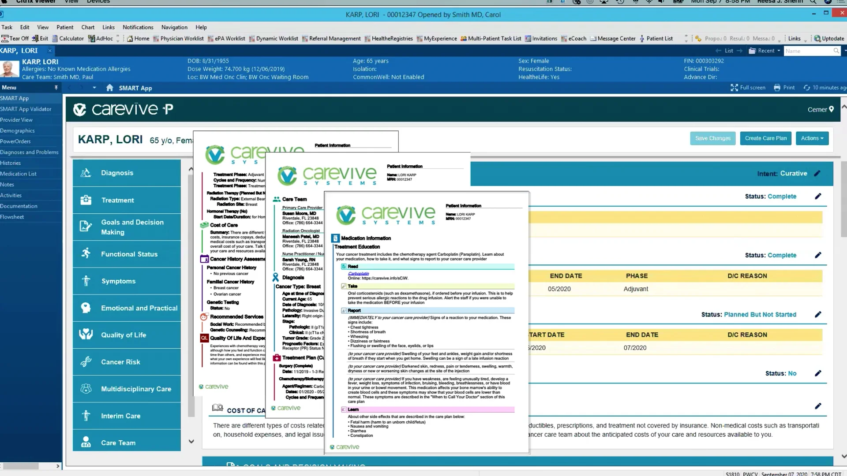Select Medication List in left menu
This screenshot has height=476, width=847.
click(x=19, y=174)
